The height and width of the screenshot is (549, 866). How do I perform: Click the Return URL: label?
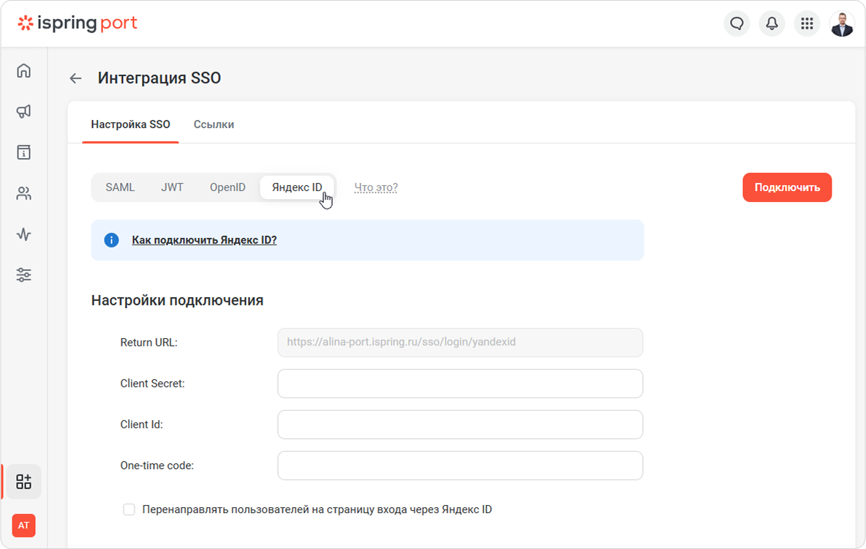pyautogui.click(x=149, y=343)
